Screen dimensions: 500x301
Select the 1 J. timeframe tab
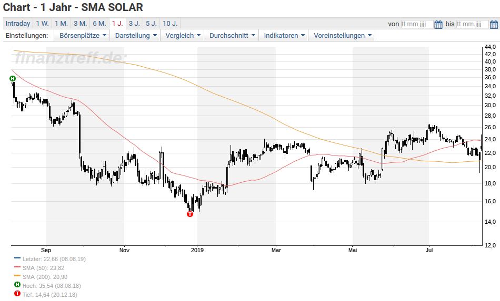click(x=117, y=24)
